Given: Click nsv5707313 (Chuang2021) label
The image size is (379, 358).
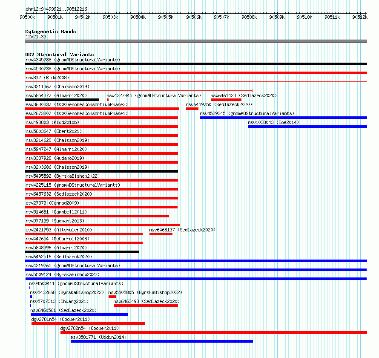Looking at the screenshot, I should click(59, 301).
